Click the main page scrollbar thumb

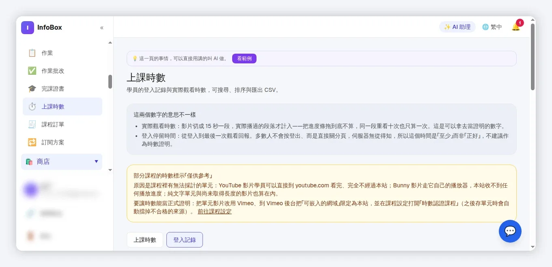(x=533, y=56)
